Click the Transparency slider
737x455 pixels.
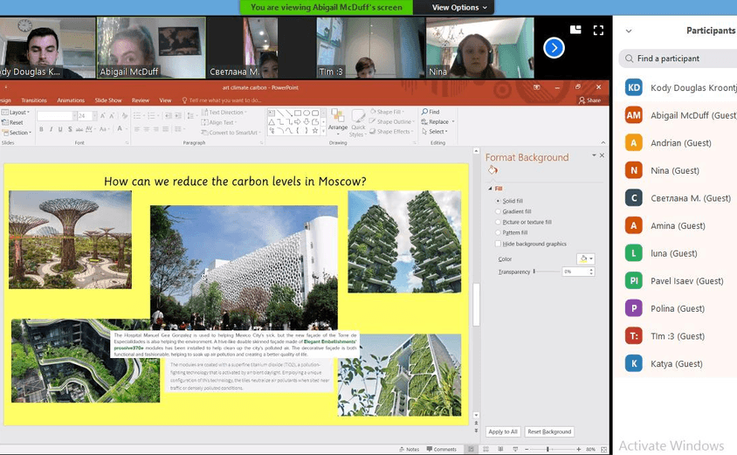(546, 272)
